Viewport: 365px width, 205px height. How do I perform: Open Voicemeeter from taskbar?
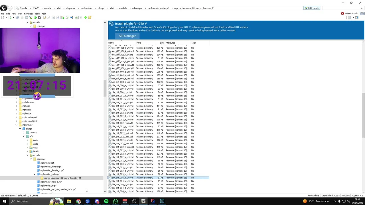[x=125, y=201]
